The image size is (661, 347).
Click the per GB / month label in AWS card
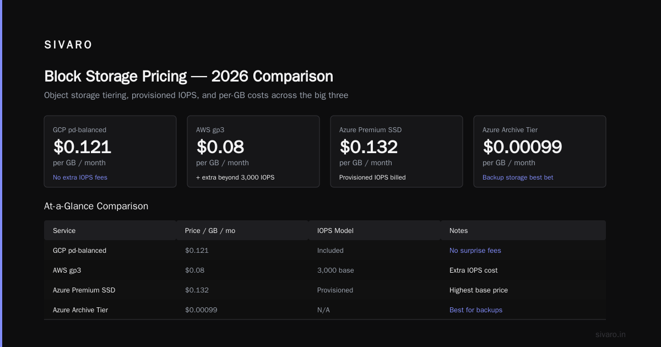tap(223, 163)
